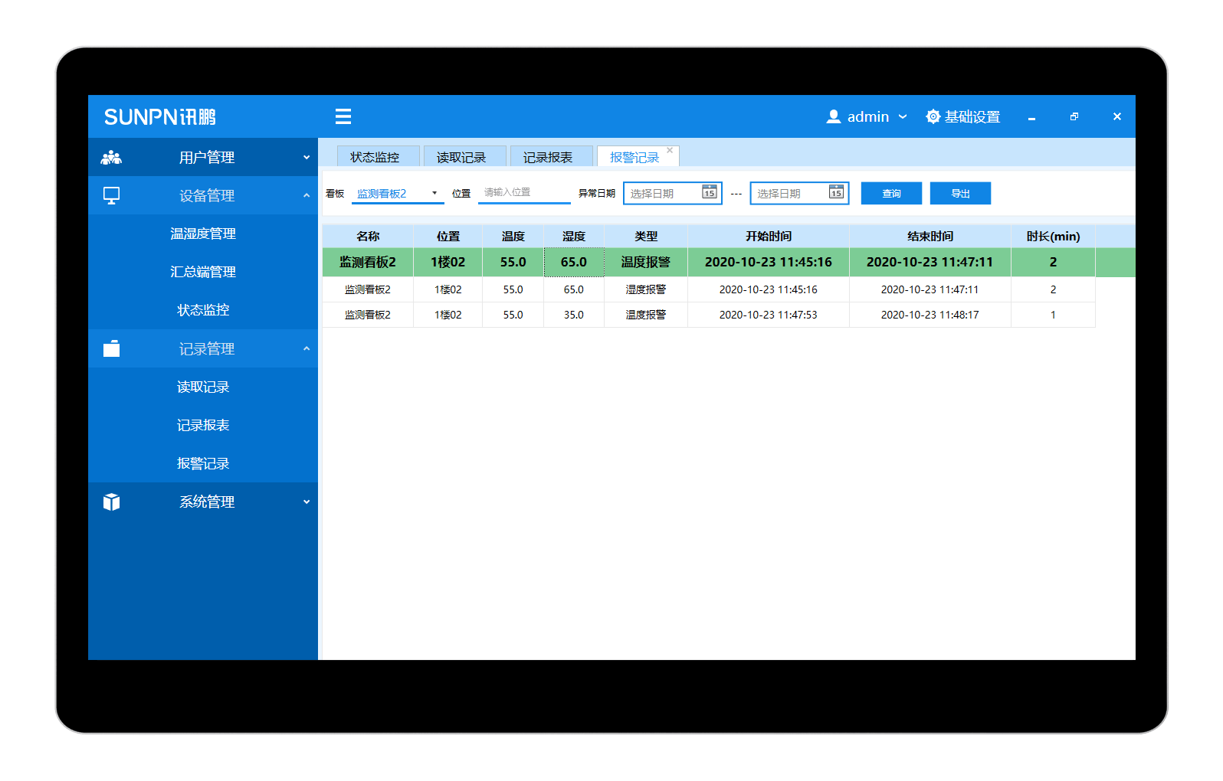Select 温湿度管理 in the sidebar
Image resolution: width=1223 pixels, height=781 pixels.
coord(203,234)
